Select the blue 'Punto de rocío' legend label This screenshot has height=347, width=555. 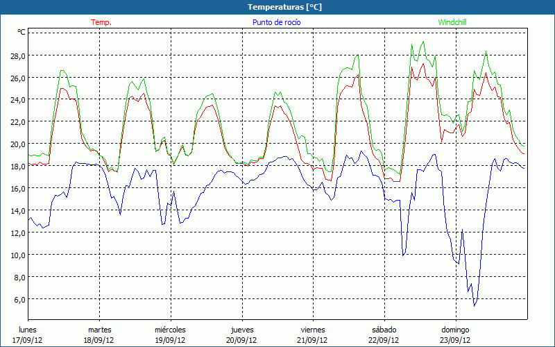(277, 22)
